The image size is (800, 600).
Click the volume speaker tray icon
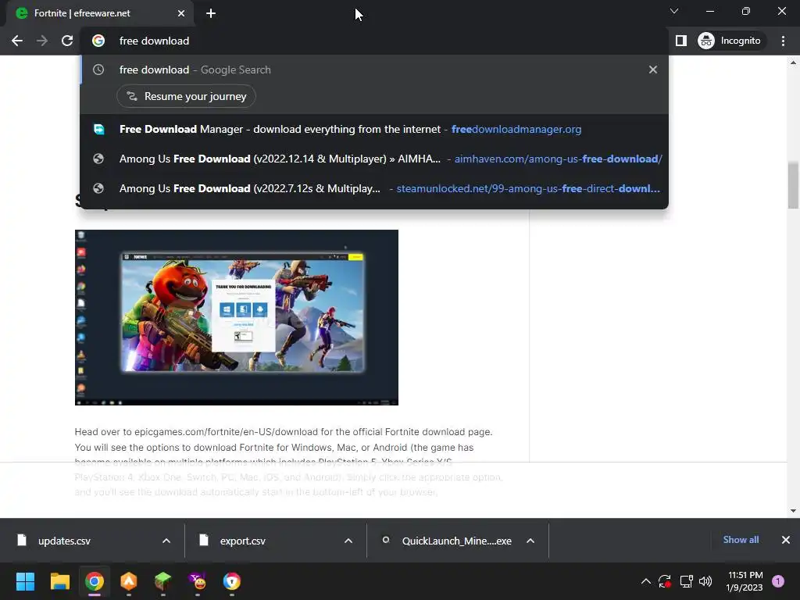[705, 581]
